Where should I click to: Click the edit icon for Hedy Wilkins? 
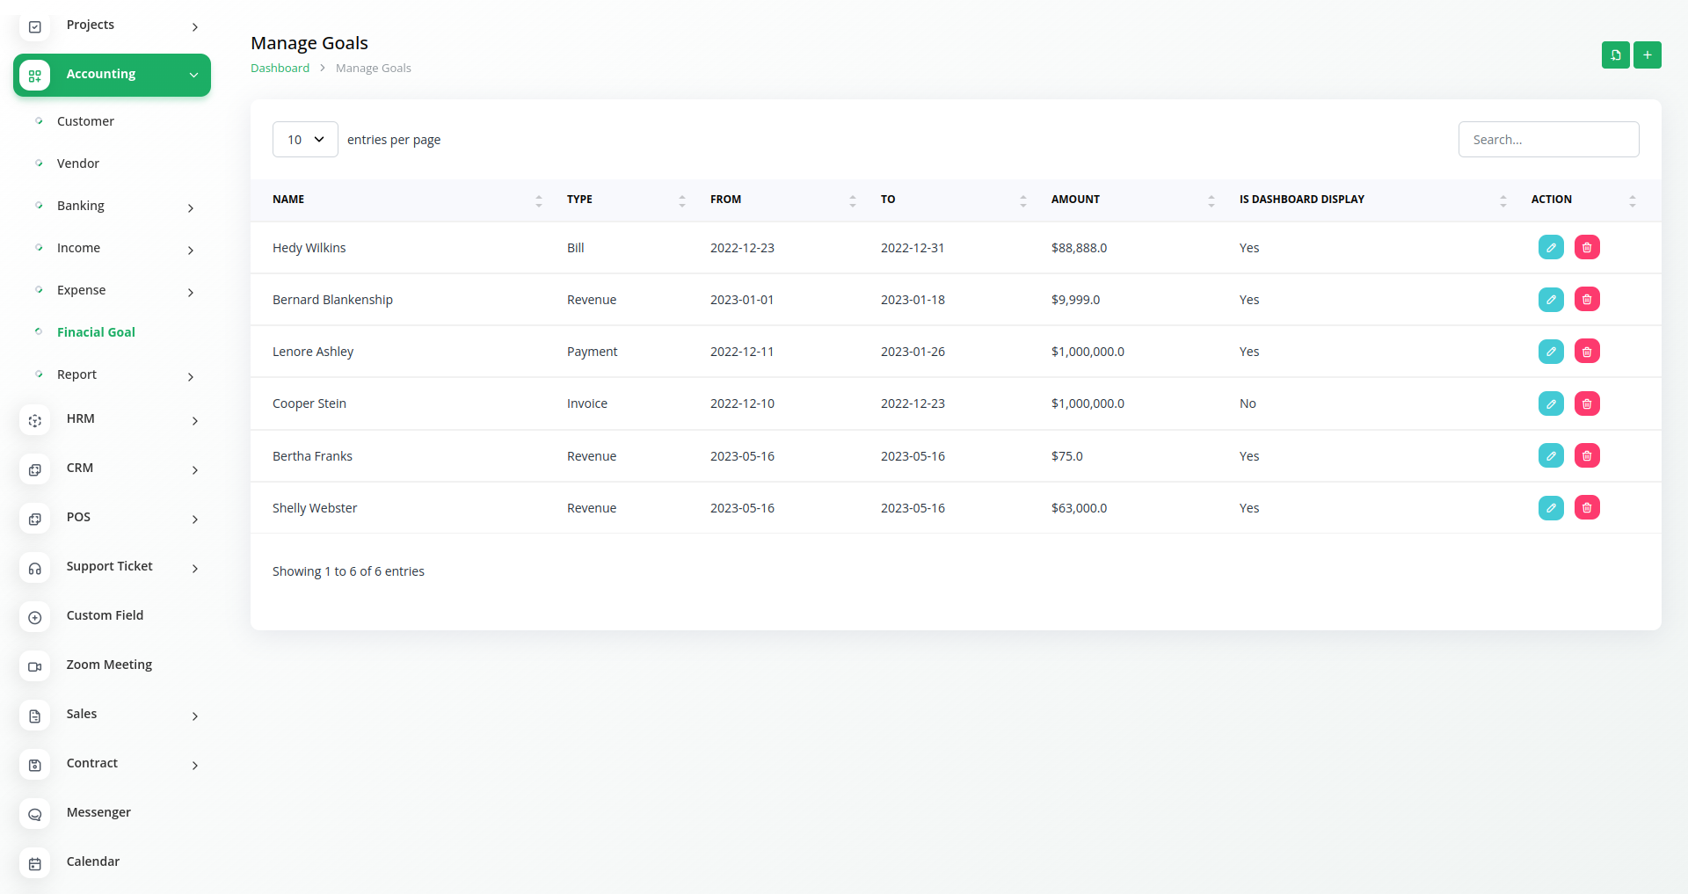coord(1551,248)
